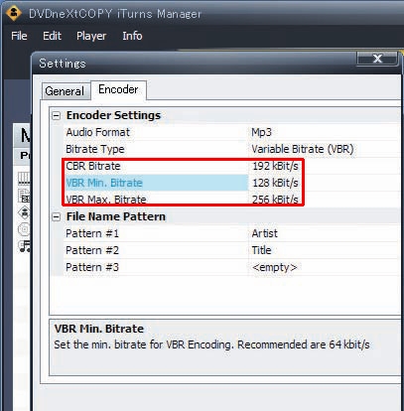The image size is (404, 411).
Task: Click the 128 kBit/s value
Action: [275, 183]
